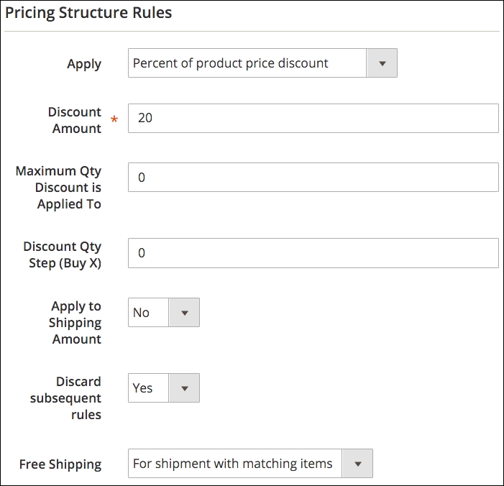The width and height of the screenshot is (504, 486).
Task: Click the Apply dropdown arrow button
Action: [x=382, y=63]
